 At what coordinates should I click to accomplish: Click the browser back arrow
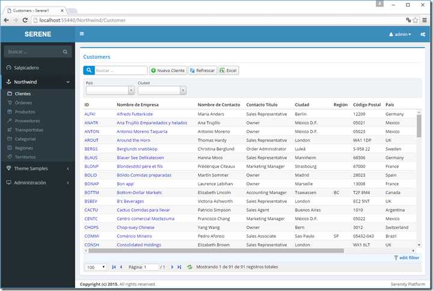pyautogui.click(x=6, y=20)
